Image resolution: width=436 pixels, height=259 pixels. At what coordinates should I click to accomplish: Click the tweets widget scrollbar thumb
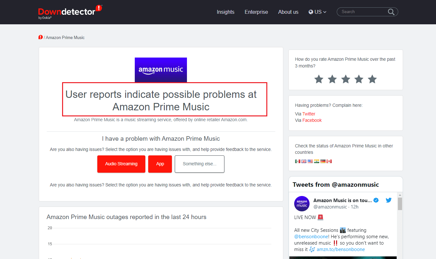point(400,204)
